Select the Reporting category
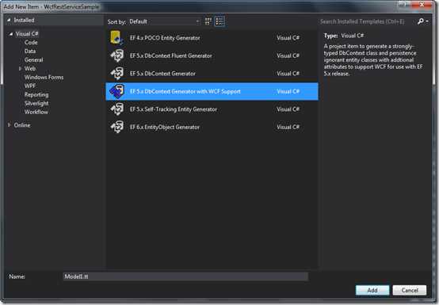The image size is (439, 305). [x=36, y=94]
